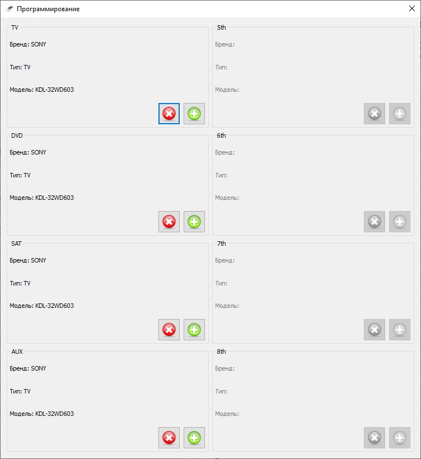Click the window icon in the title bar

(x=10, y=9)
